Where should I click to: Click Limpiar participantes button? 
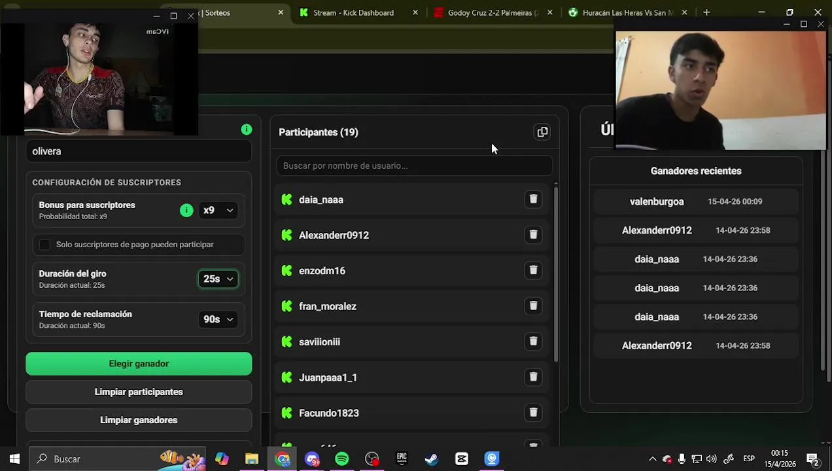click(x=139, y=392)
